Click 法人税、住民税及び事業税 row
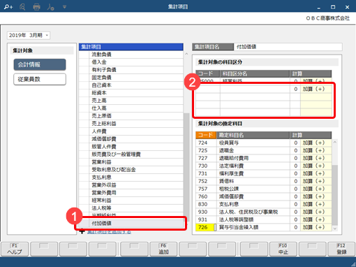 (264, 212)
